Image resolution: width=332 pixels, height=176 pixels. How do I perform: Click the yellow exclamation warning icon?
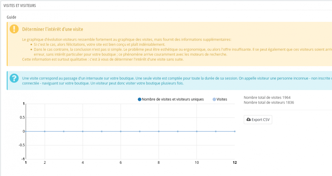14,29
